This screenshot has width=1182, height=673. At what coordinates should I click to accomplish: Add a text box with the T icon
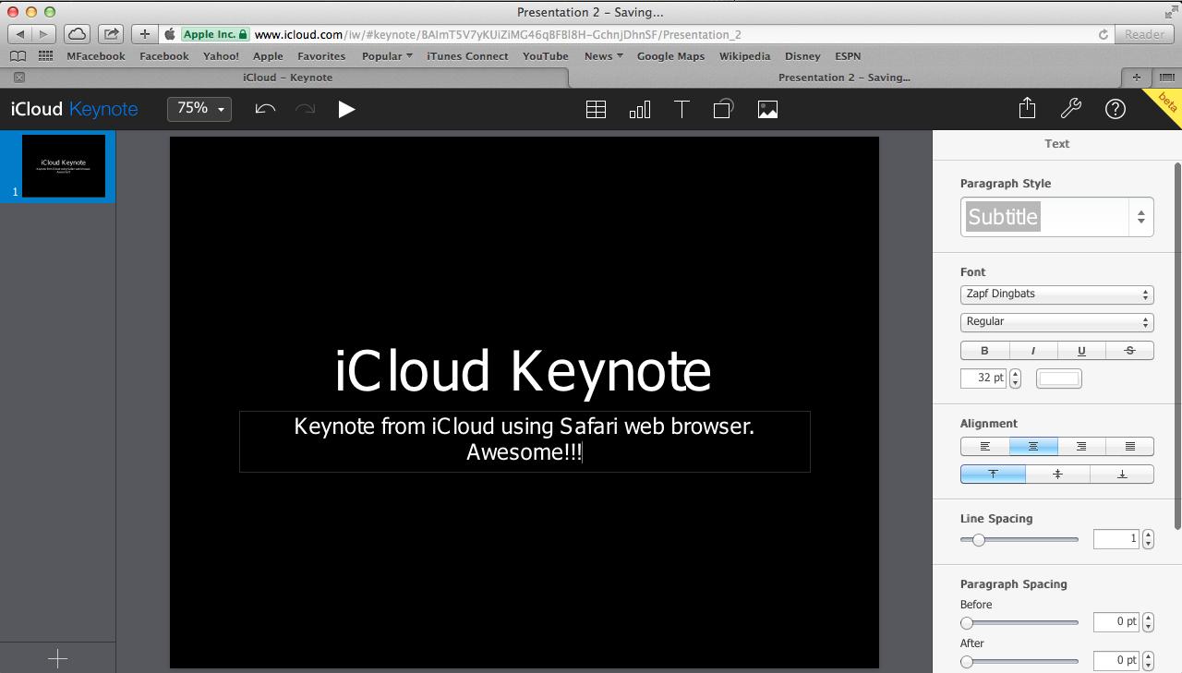click(681, 109)
